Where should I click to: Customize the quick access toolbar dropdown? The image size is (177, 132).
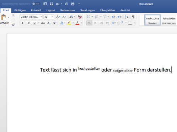79,4
